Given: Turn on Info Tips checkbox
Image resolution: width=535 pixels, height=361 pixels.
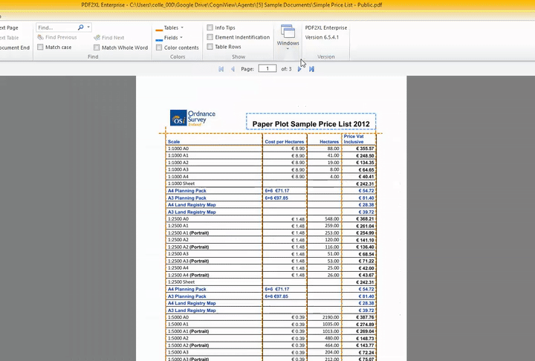Looking at the screenshot, I should click(x=210, y=27).
